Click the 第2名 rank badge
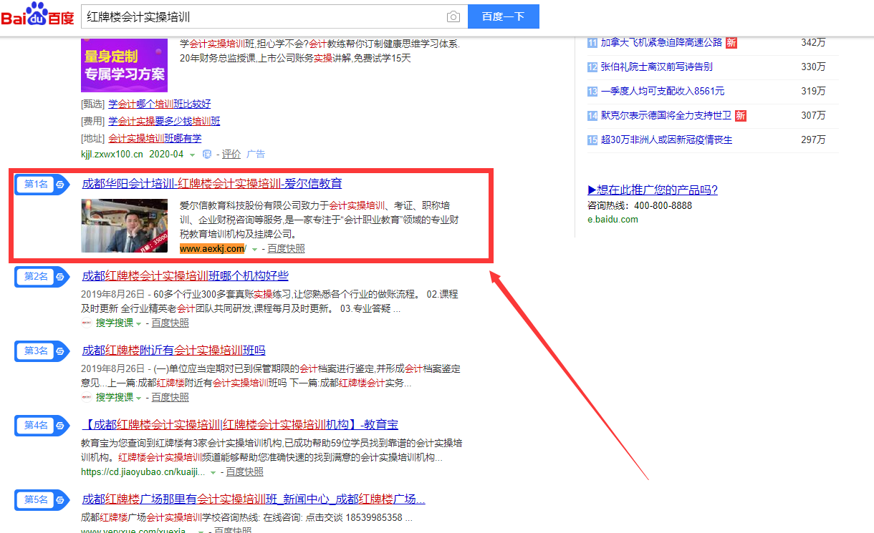Image resolution: width=874 pixels, height=533 pixels. [43, 276]
